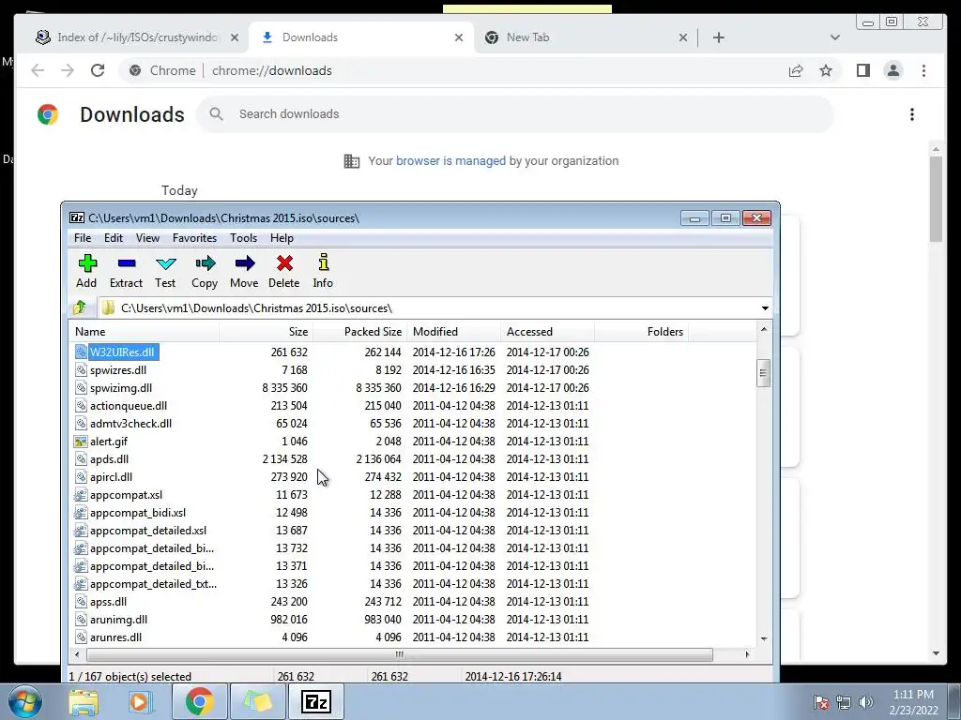Open a new Chrome tab with plus

click(x=719, y=37)
